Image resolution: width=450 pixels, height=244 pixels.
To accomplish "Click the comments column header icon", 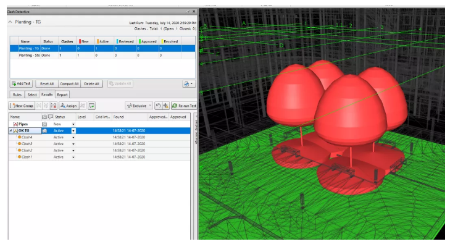I will coord(51,117).
